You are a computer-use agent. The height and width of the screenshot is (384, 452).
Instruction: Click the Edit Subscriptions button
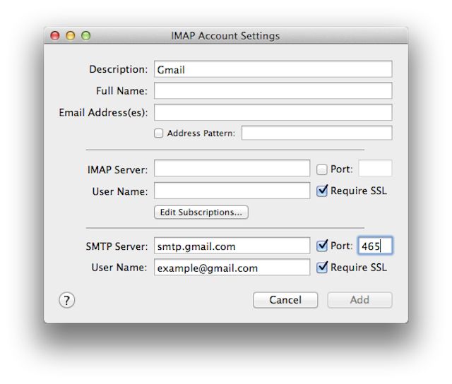click(x=201, y=212)
